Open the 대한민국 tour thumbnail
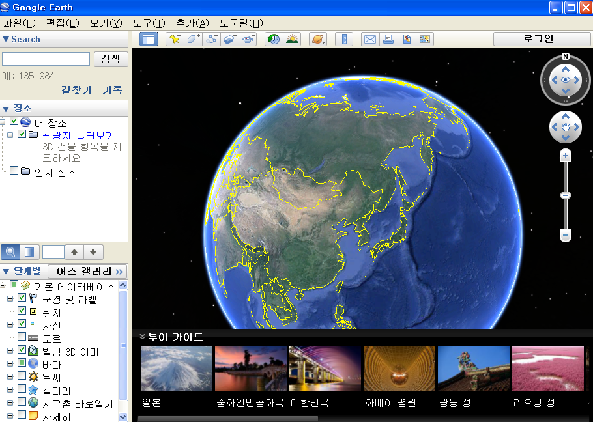This screenshot has height=422, width=593. (325, 369)
